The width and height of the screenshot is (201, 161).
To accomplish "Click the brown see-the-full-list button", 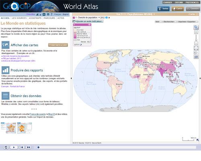I will pos(58,45).
